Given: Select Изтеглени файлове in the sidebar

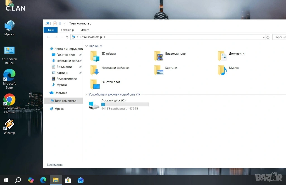Looking at the screenshot, I should click(x=67, y=61).
